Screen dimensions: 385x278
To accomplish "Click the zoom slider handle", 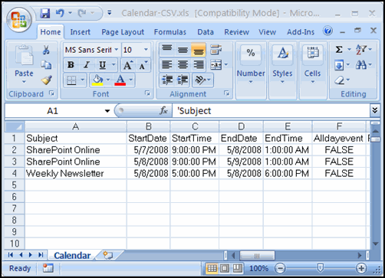I will pos(320,268).
